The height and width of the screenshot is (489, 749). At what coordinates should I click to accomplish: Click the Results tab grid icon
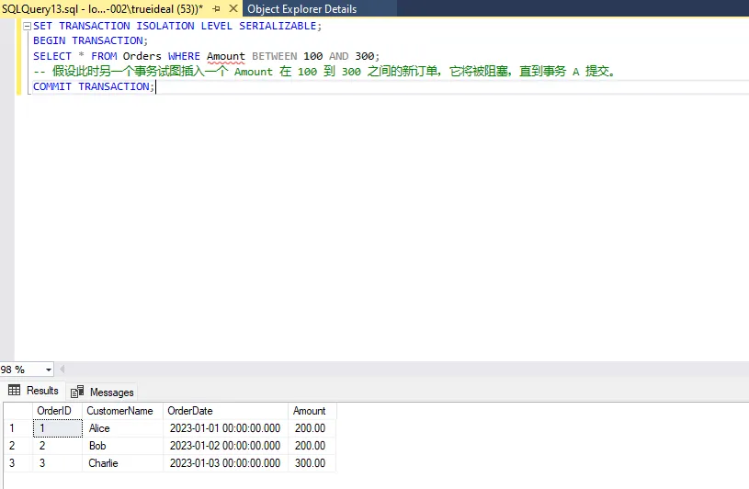pyautogui.click(x=15, y=391)
